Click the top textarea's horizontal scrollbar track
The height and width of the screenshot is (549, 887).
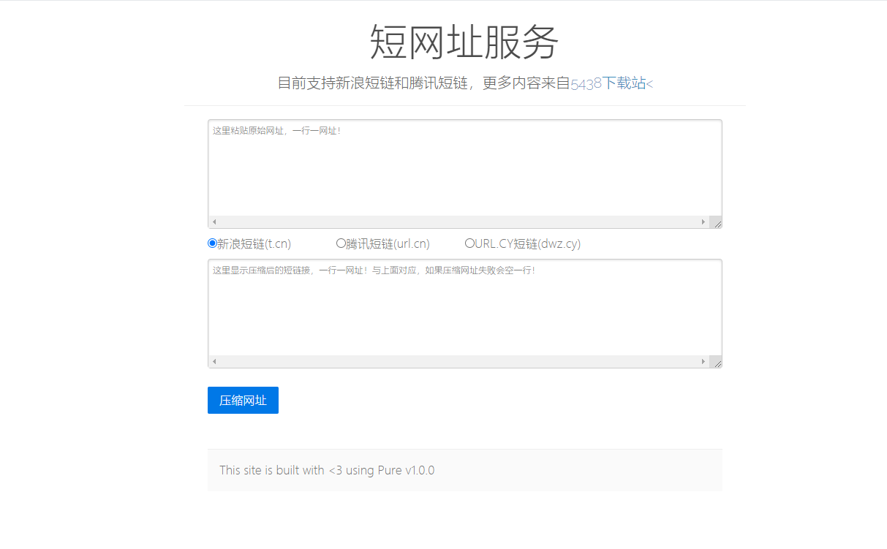point(459,222)
